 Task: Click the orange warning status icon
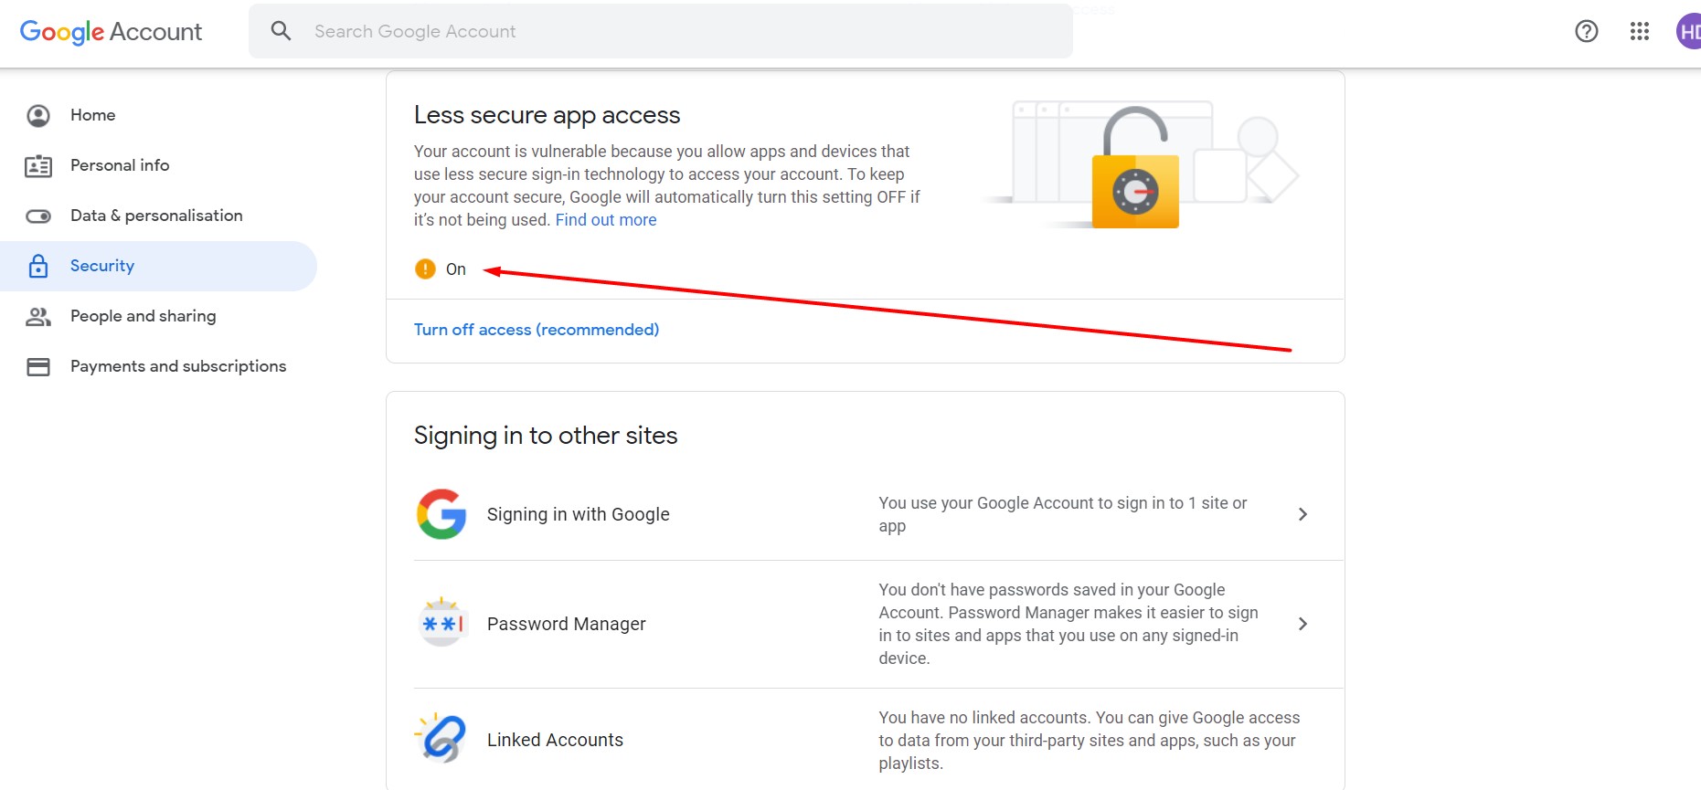click(425, 269)
